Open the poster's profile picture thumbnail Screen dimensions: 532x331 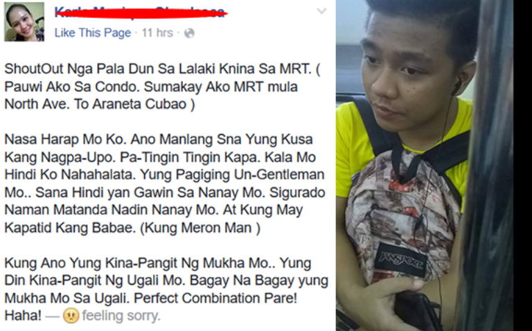tap(24, 21)
